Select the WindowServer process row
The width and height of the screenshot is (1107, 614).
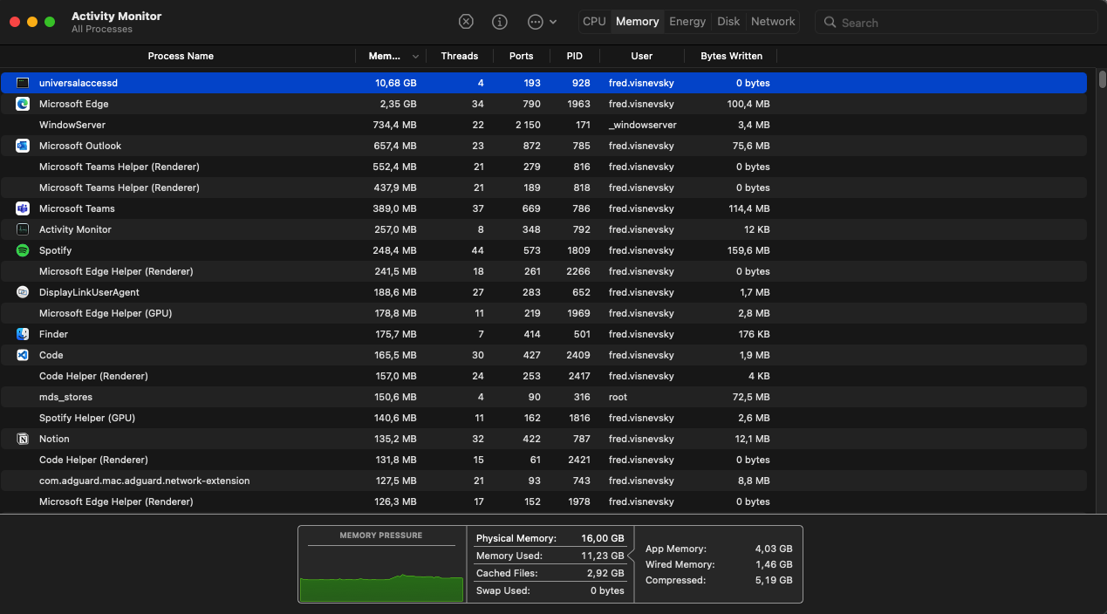(543, 125)
